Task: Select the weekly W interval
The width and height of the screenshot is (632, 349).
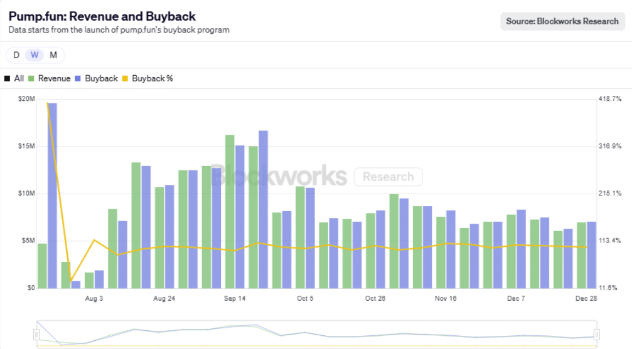Action: (35, 55)
